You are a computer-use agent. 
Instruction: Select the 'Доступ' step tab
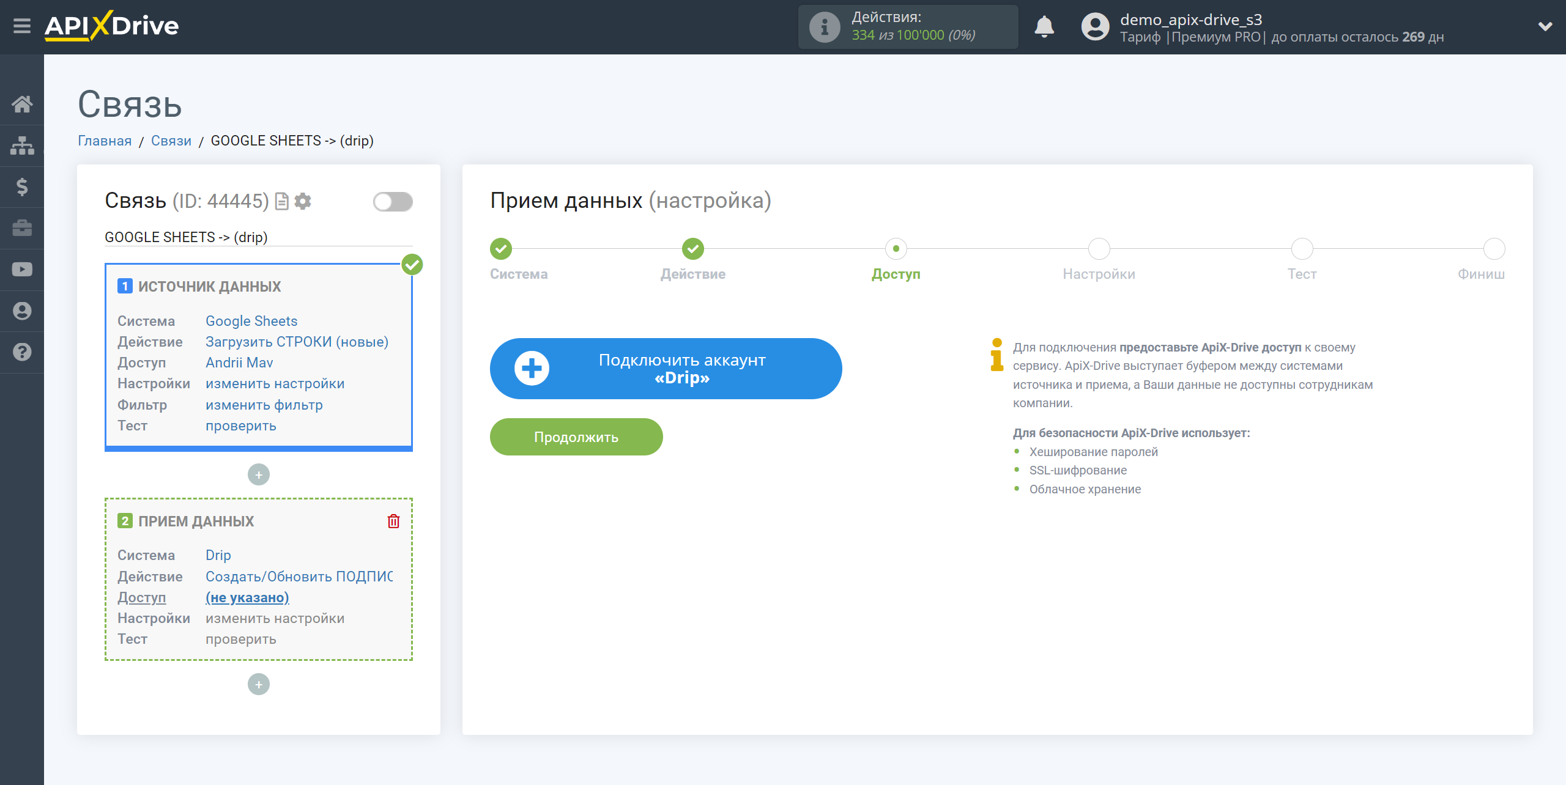pos(894,248)
